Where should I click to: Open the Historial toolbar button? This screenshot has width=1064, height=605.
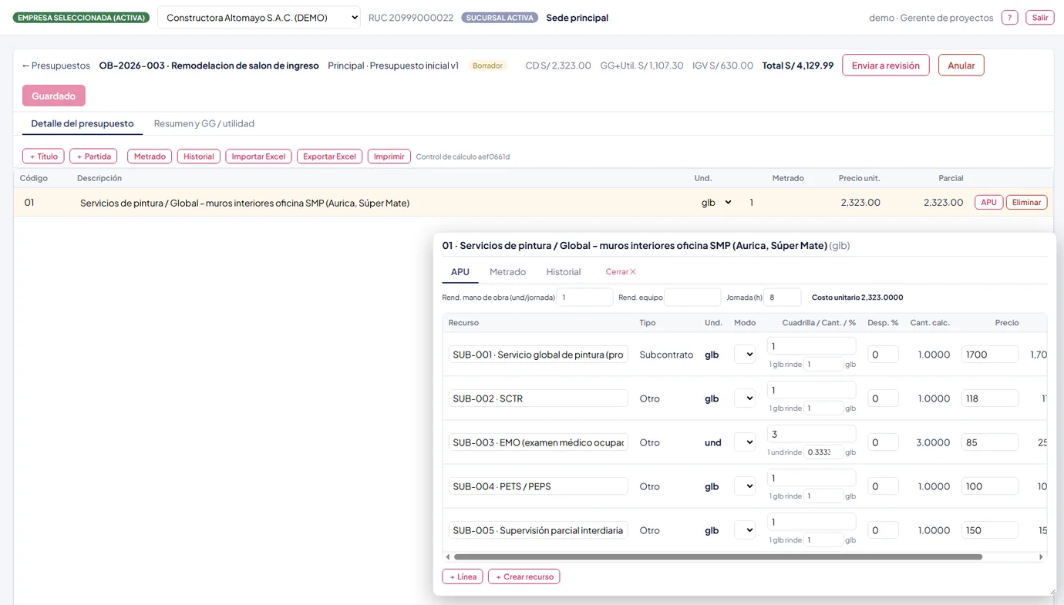point(198,156)
